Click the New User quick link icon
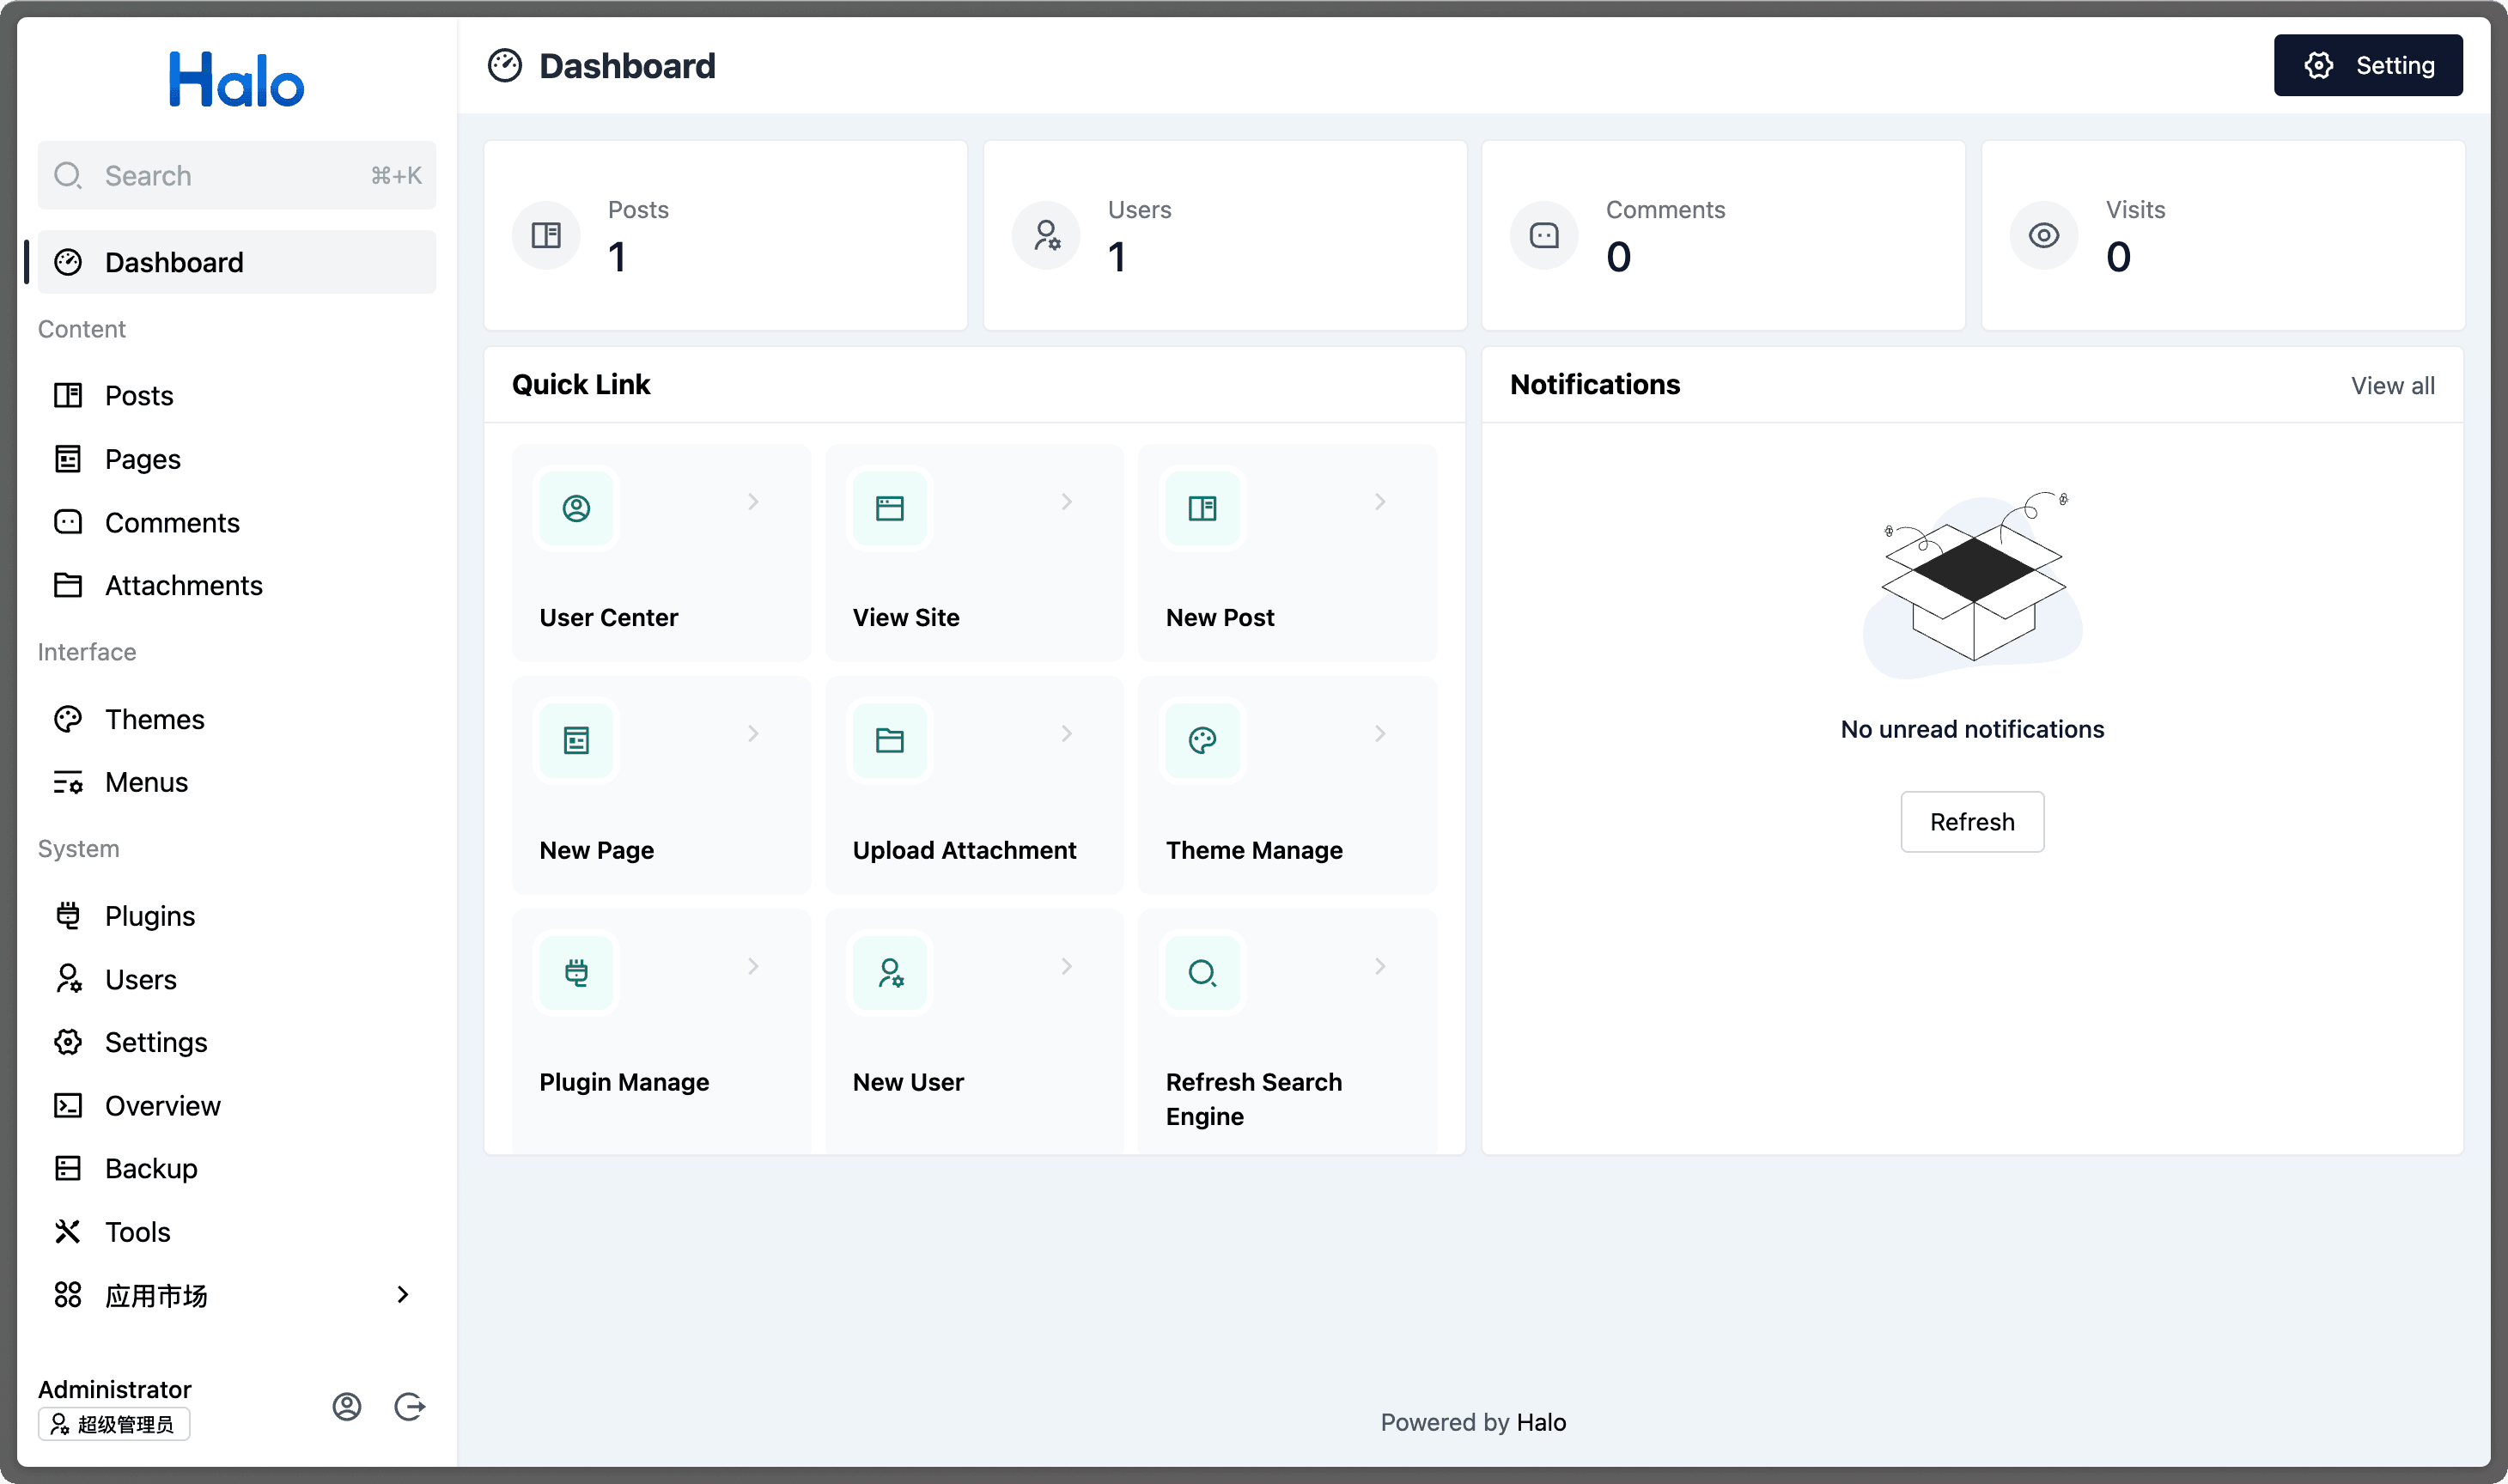The width and height of the screenshot is (2508, 1484). click(890, 971)
